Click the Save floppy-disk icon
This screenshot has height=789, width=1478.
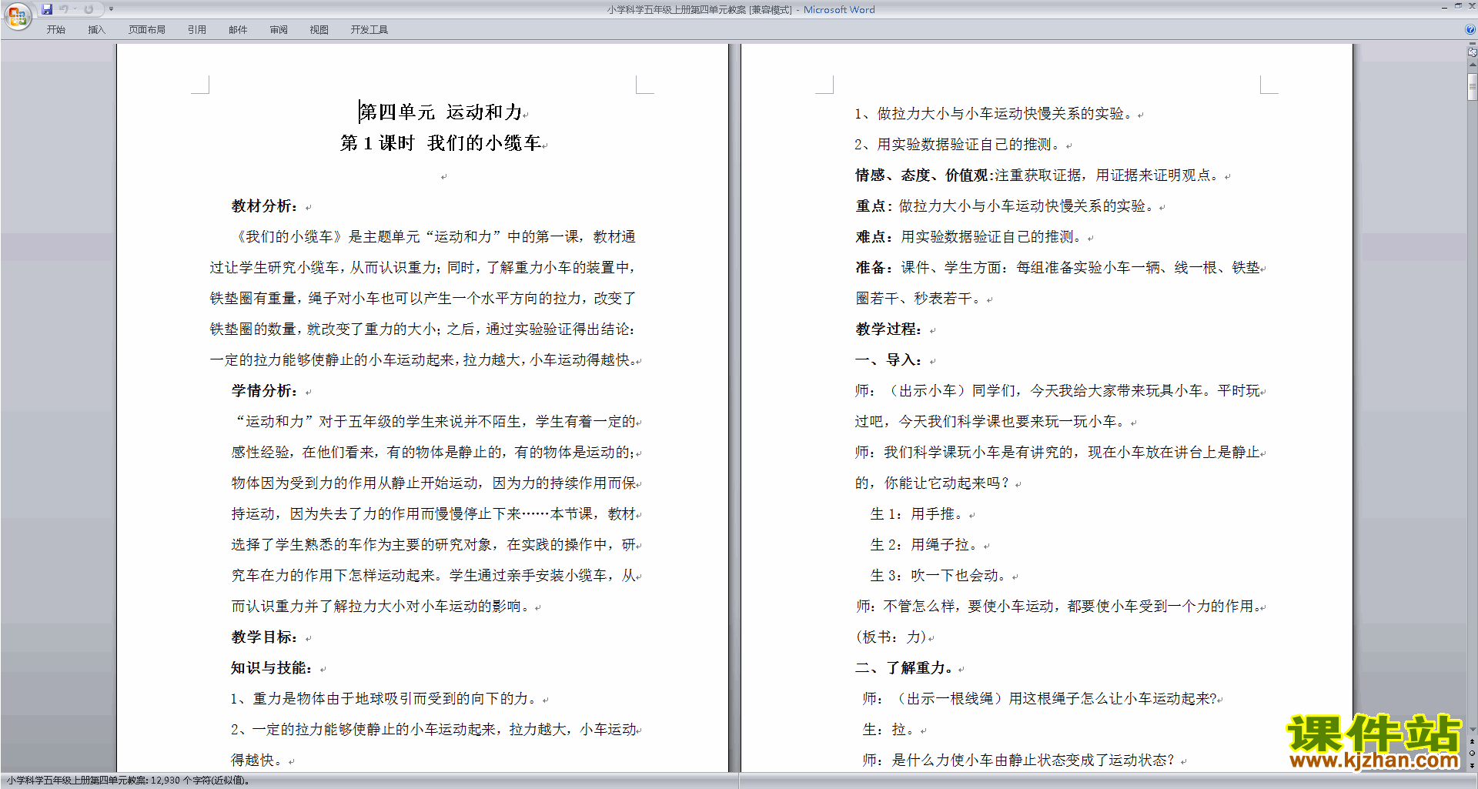pos(47,9)
